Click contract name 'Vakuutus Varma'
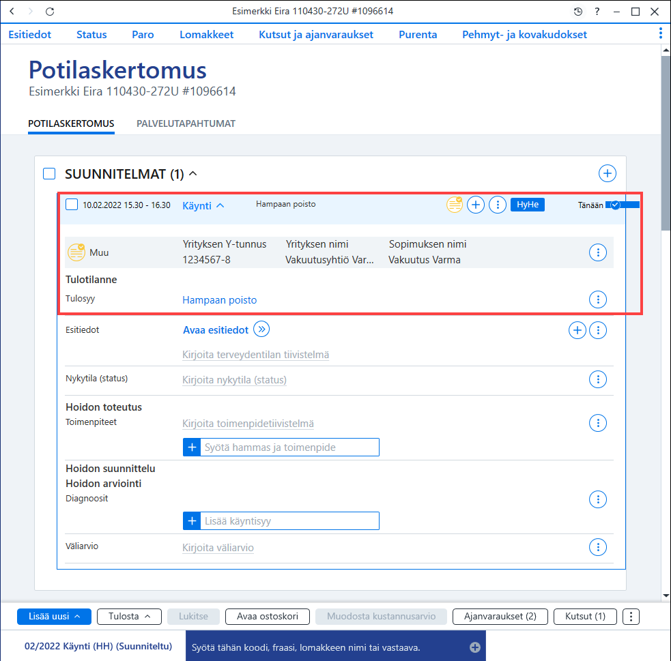Image resolution: width=671 pixels, height=661 pixels. click(x=424, y=260)
